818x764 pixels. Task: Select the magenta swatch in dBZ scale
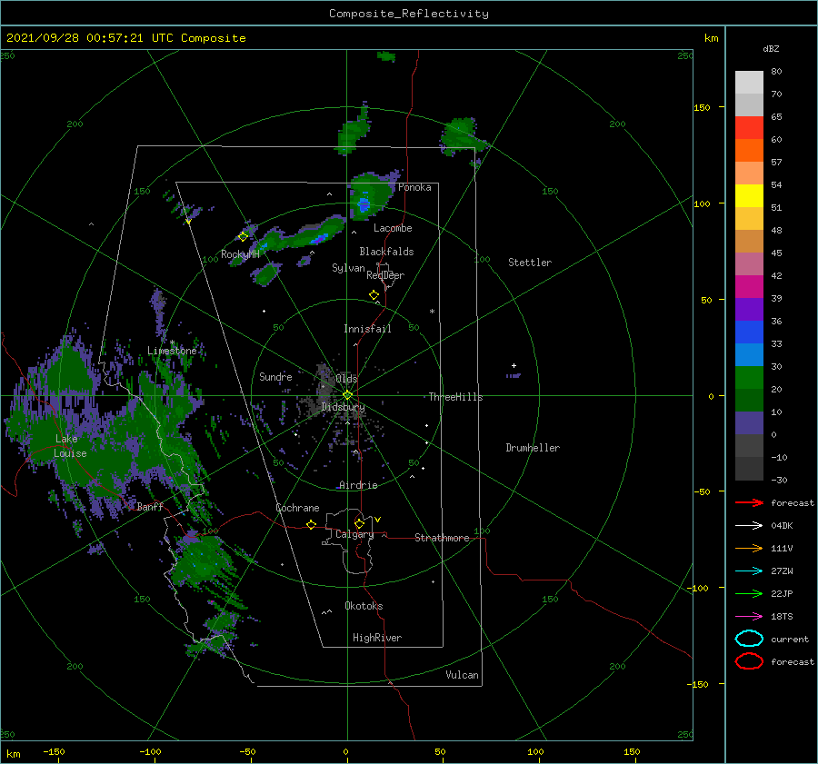(749, 286)
